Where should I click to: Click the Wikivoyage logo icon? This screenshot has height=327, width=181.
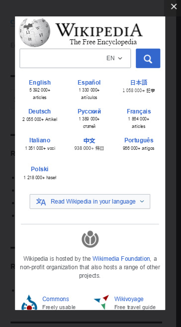click(x=101, y=302)
